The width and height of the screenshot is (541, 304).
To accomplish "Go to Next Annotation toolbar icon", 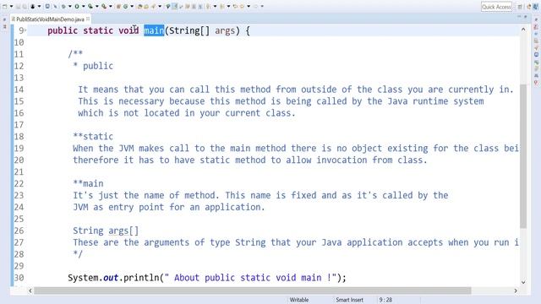I will tap(209, 7).
